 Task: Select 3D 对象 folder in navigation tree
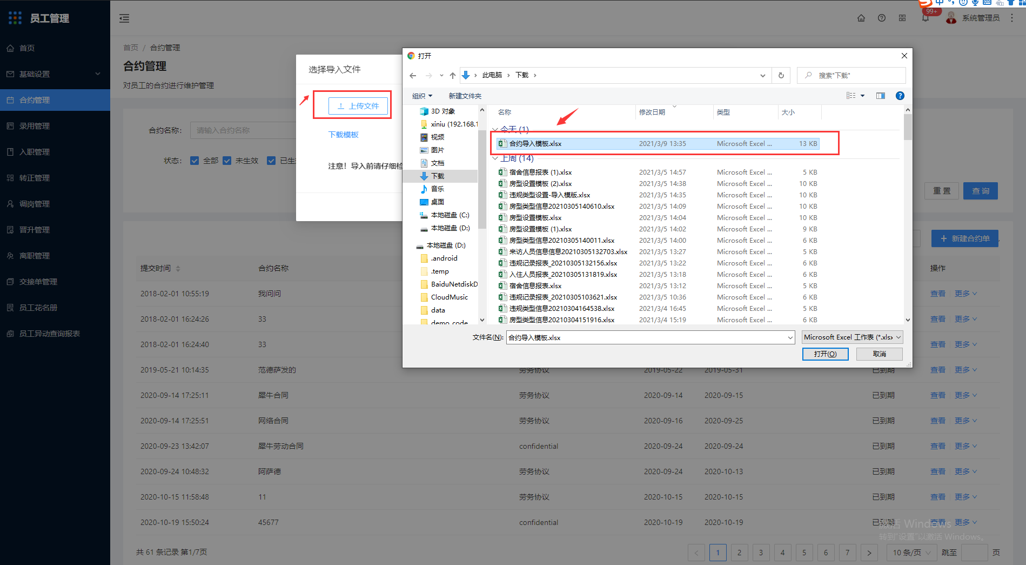442,111
